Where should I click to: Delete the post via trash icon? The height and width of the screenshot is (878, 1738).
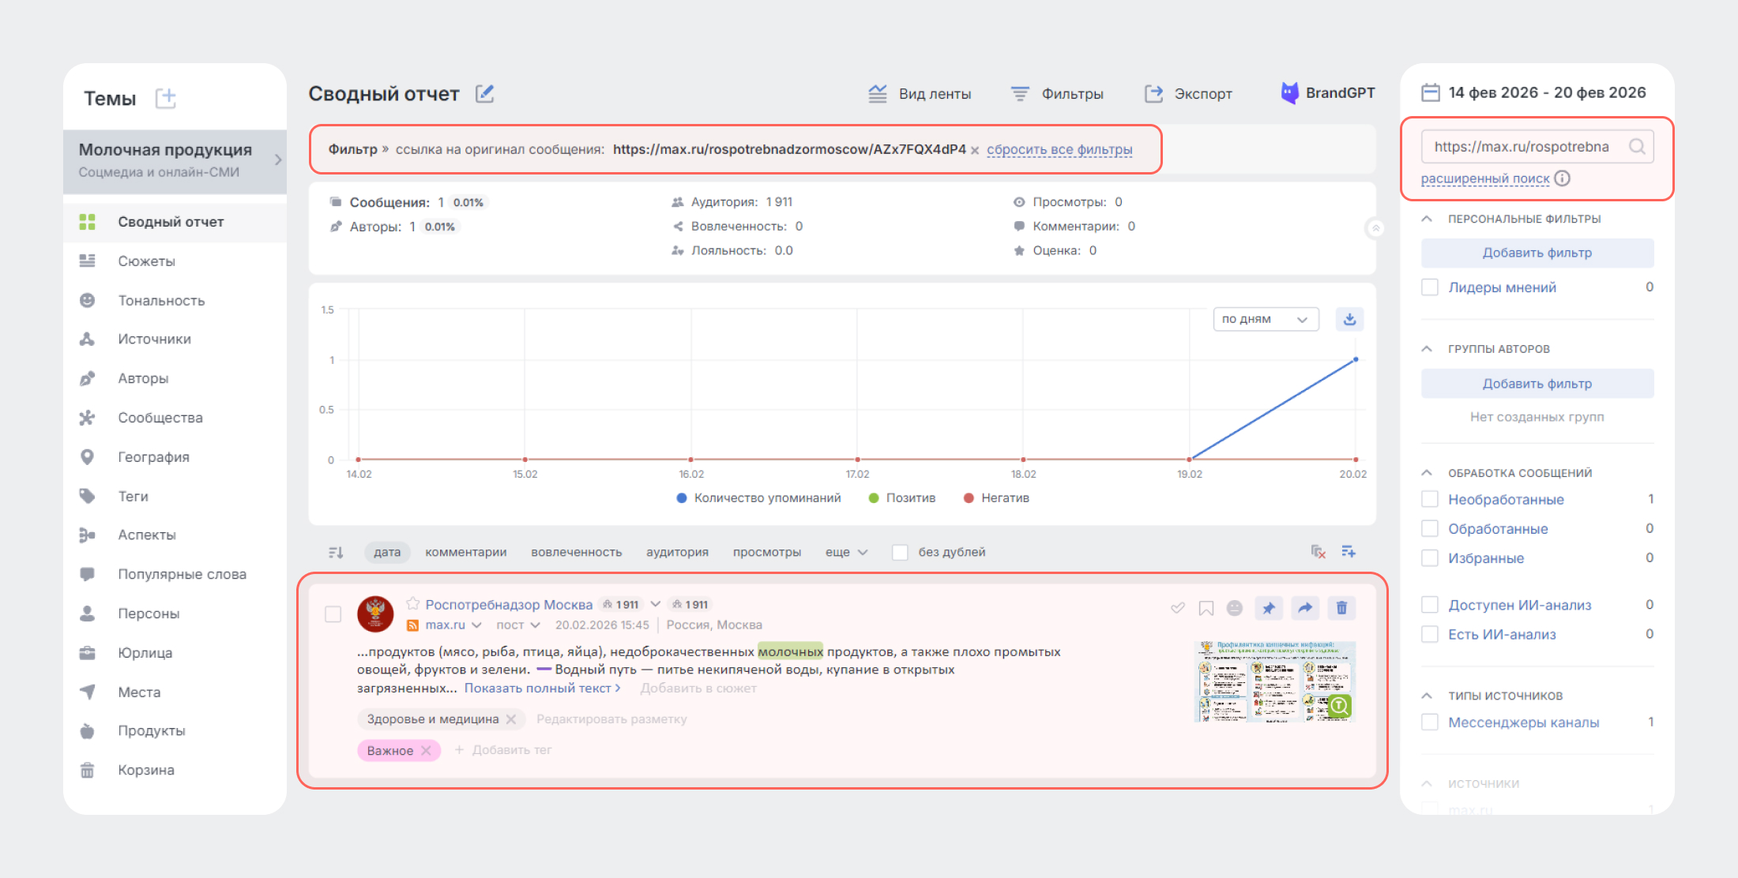[x=1341, y=608]
